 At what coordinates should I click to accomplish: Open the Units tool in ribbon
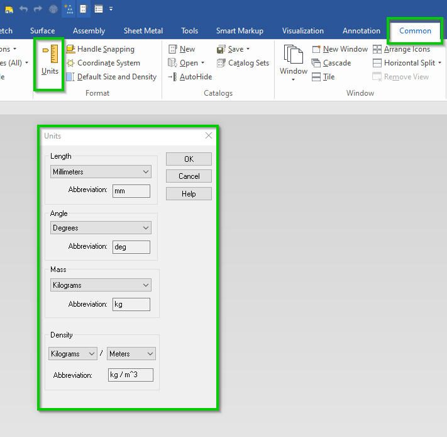pyautogui.click(x=50, y=60)
